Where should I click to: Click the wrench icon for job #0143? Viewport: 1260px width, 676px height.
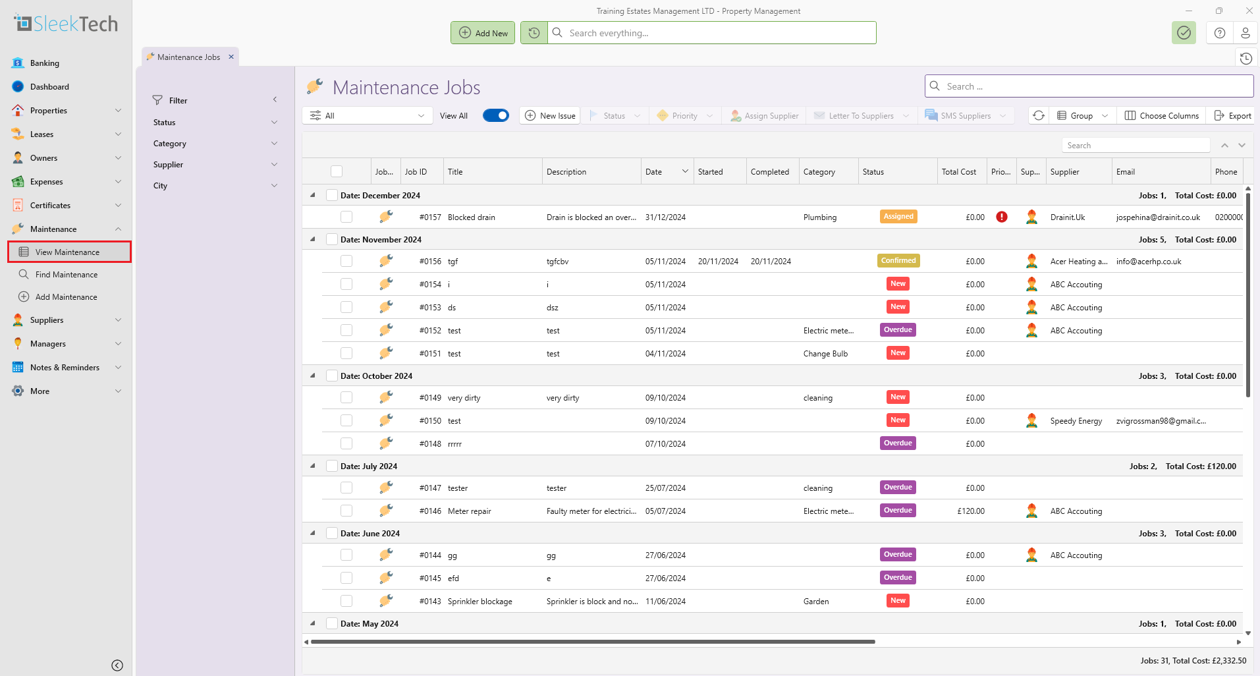coord(386,601)
